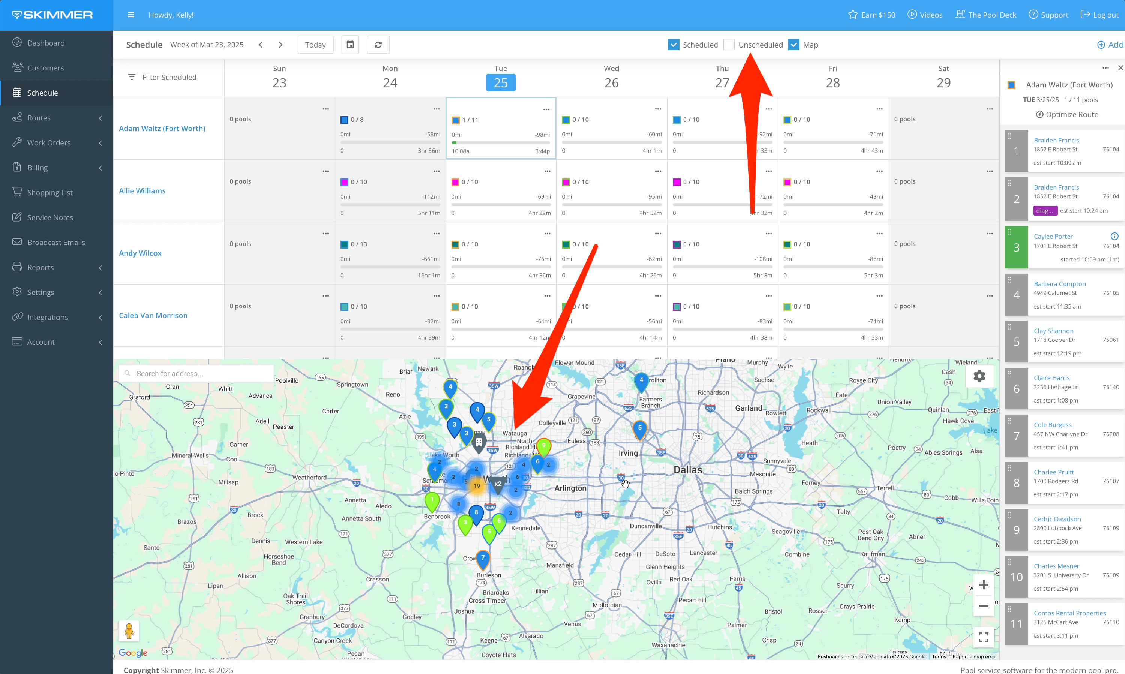Toggle the Map checkbox off

tap(794, 45)
